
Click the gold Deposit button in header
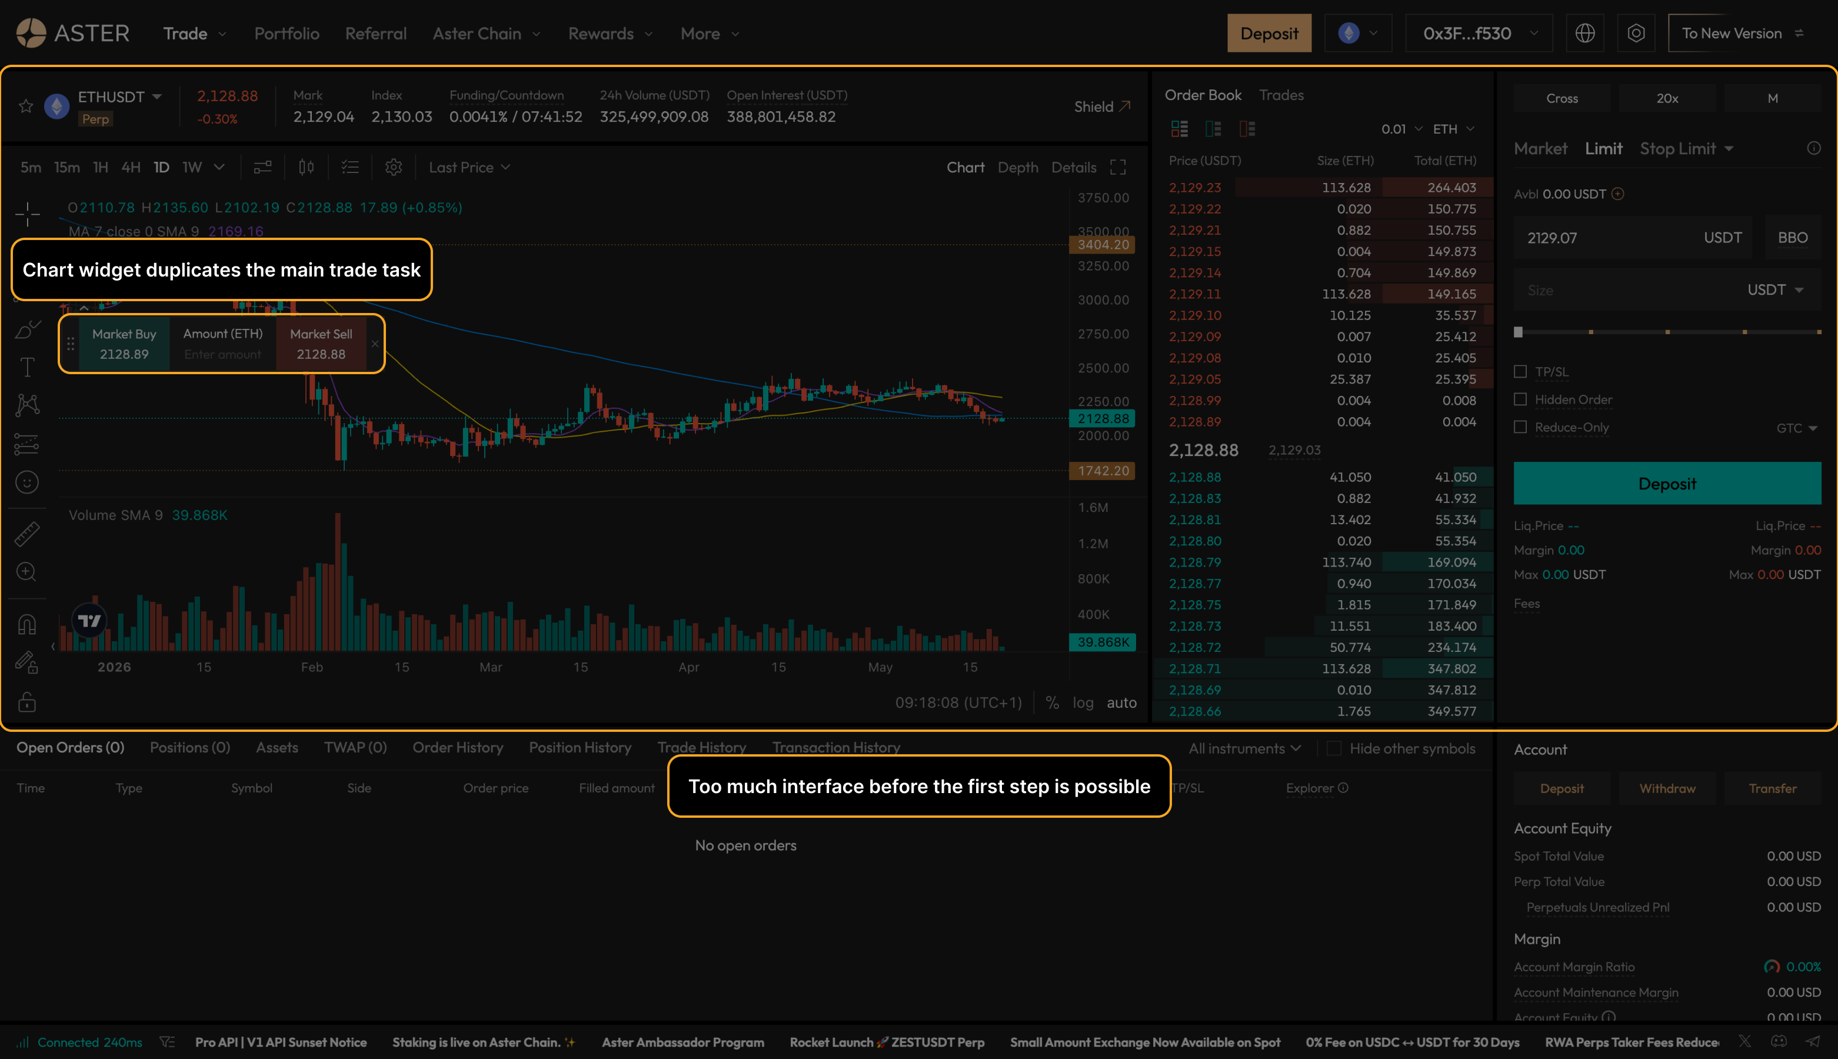point(1269,34)
